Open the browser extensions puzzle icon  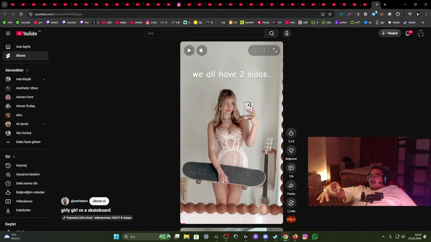tap(398, 14)
